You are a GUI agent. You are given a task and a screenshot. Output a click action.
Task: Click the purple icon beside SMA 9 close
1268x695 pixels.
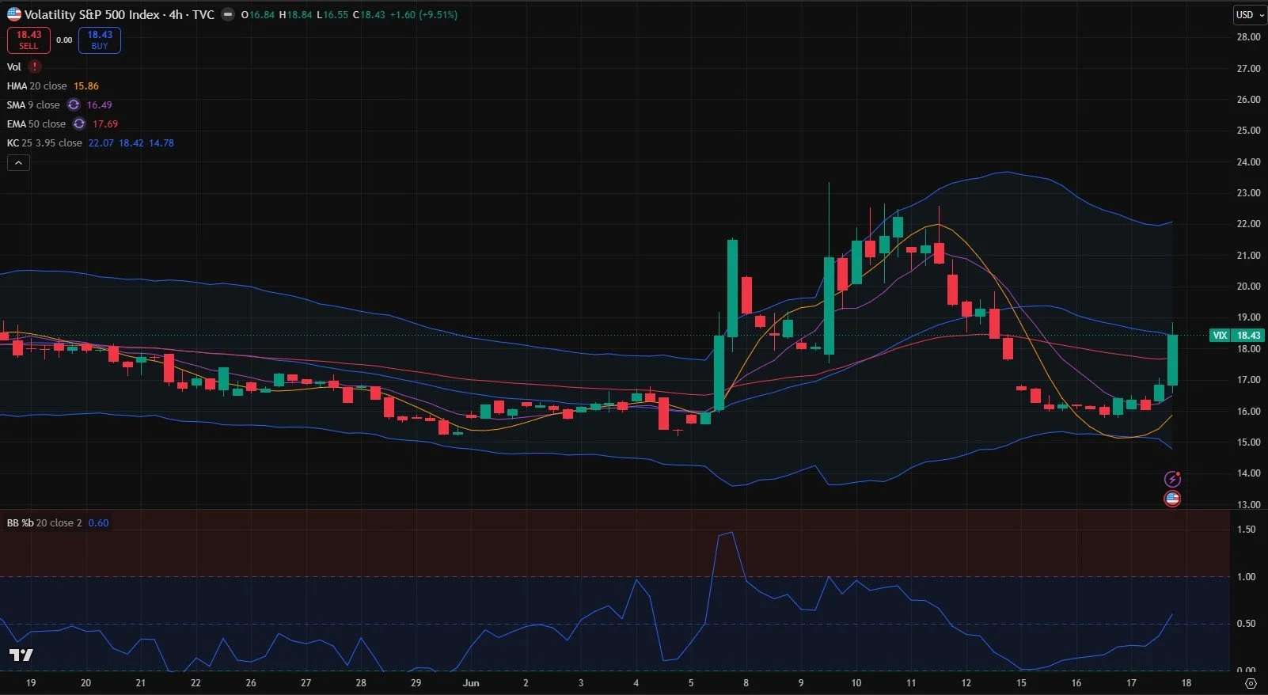coord(74,104)
